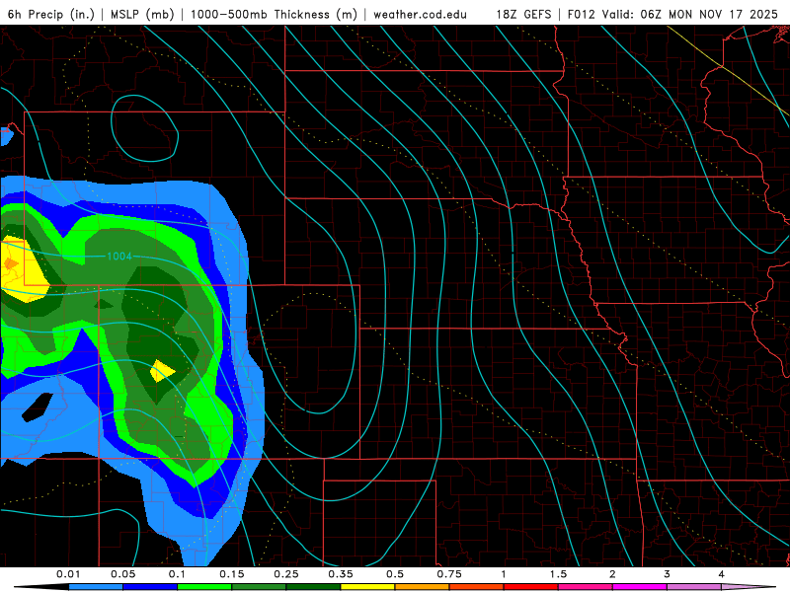Click the 1.5 colorbar value label
The width and height of the screenshot is (790, 592).
(558, 574)
